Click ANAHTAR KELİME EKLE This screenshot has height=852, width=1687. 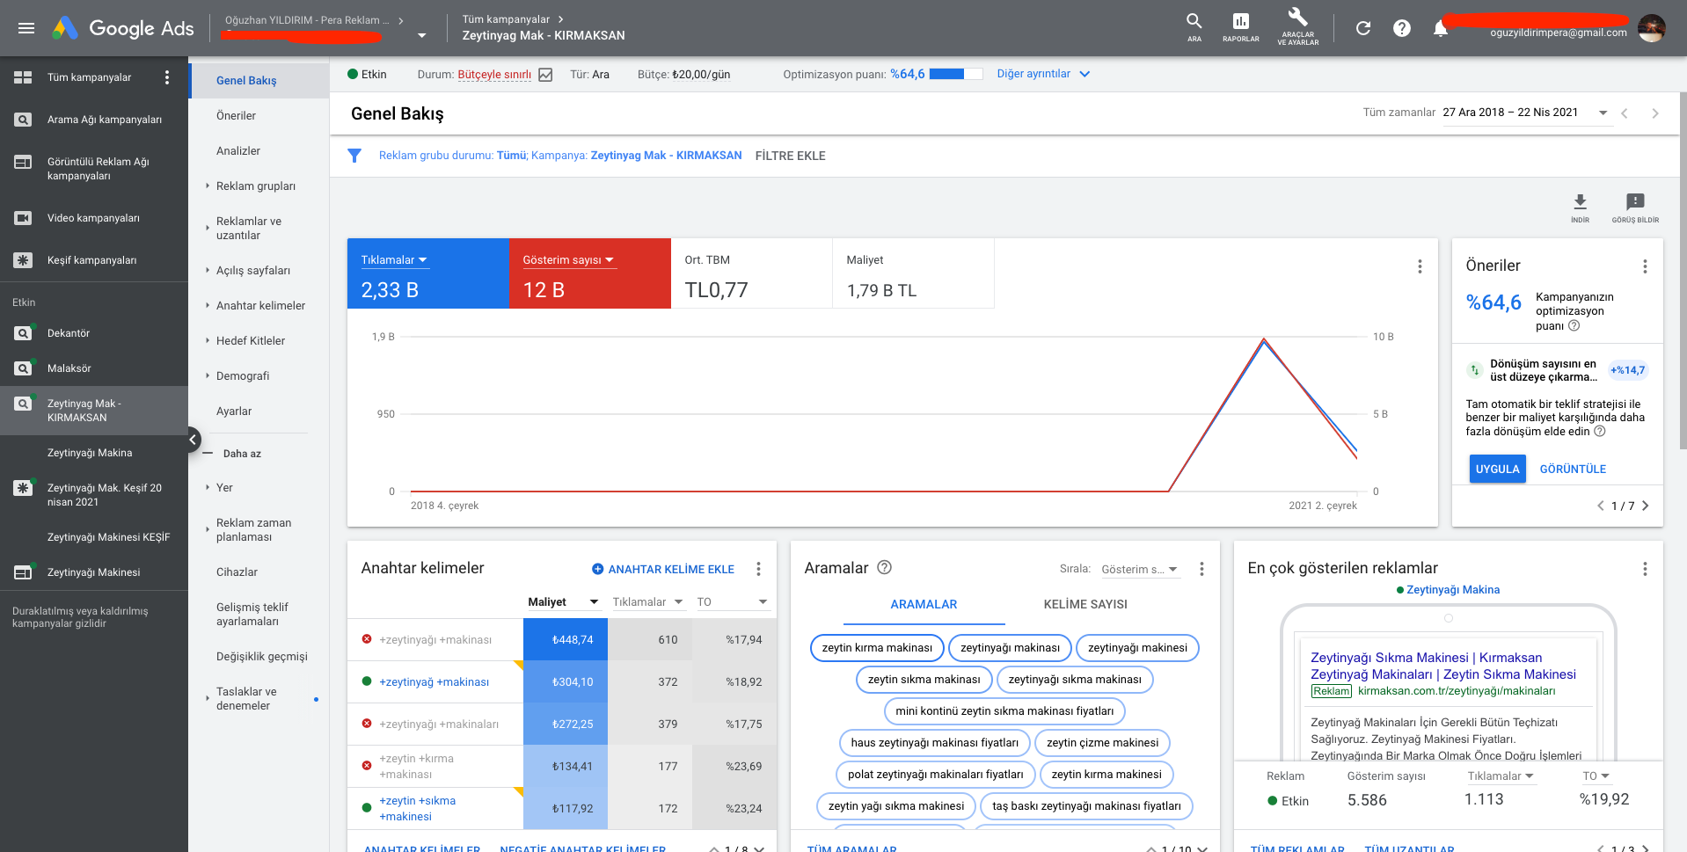(x=663, y=570)
